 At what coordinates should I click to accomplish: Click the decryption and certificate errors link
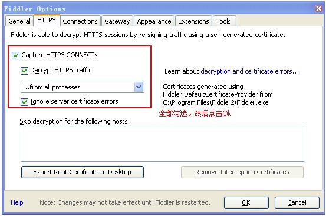[250, 71]
